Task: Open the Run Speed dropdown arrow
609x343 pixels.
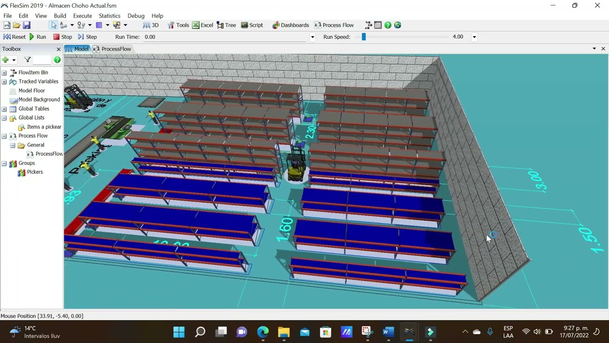Action: 474,37
